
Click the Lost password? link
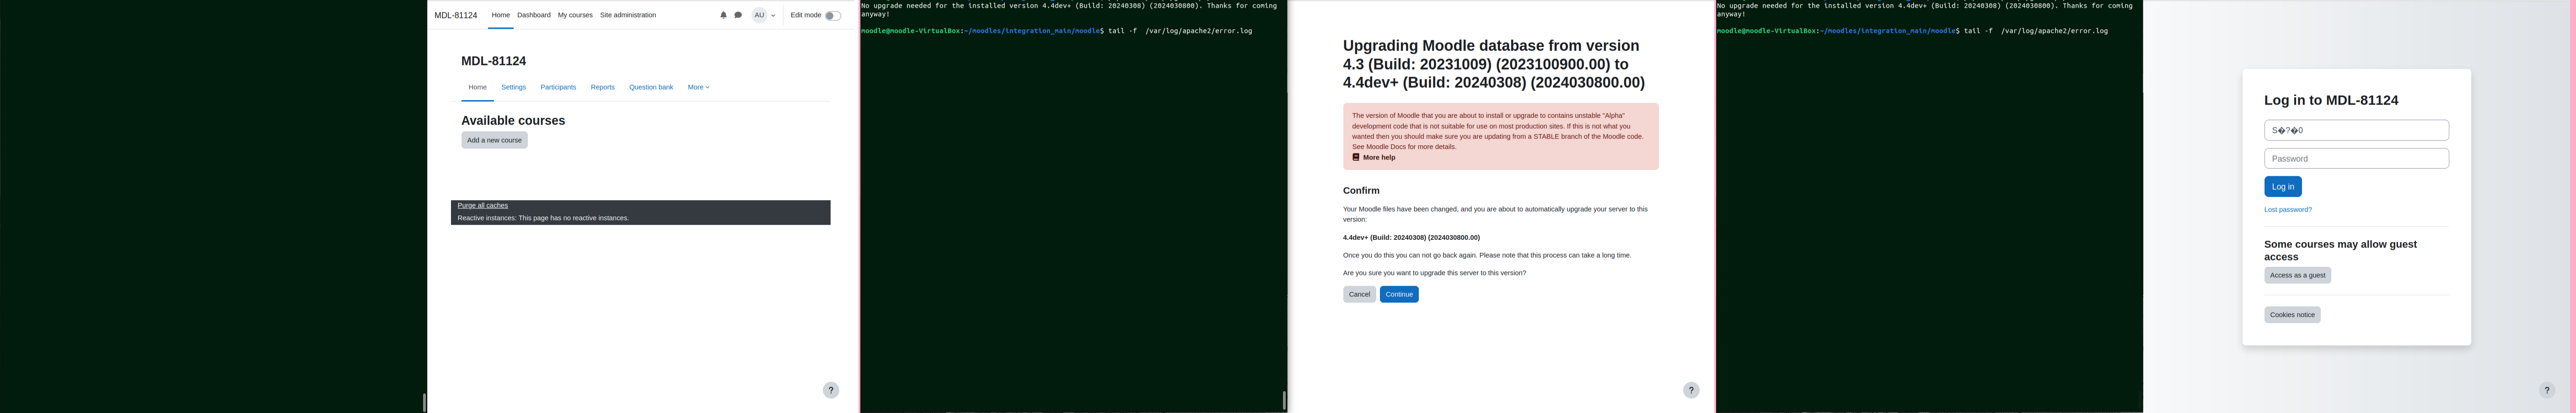pyautogui.click(x=2288, y=210)
